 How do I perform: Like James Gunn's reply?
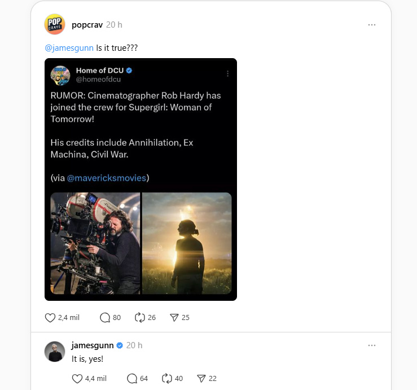[x=77, y=379]
